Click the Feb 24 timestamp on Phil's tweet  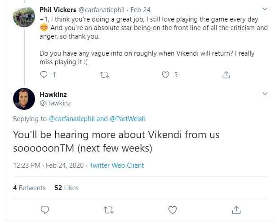140,9
